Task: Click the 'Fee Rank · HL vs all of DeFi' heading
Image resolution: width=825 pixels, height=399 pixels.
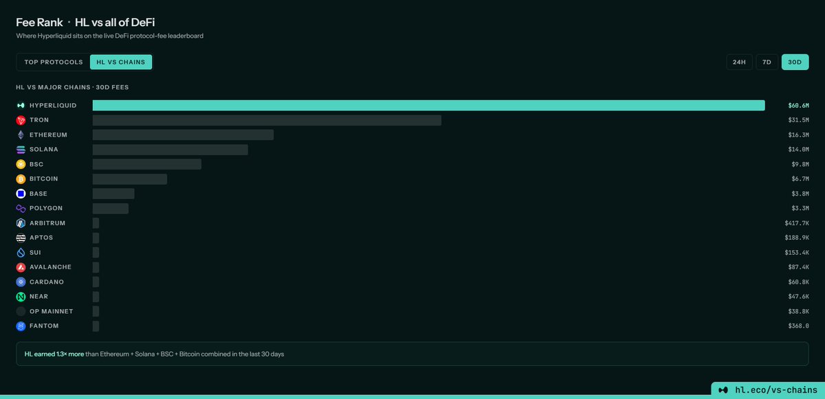Action: (x=85, y=23)
